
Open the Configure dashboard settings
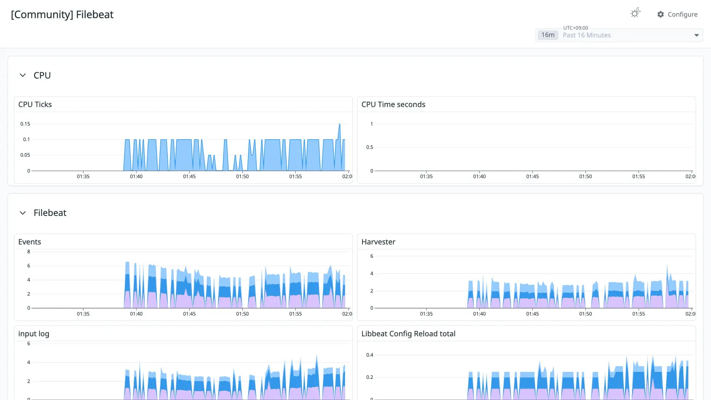pyautogui.click(x=677, y=14)
